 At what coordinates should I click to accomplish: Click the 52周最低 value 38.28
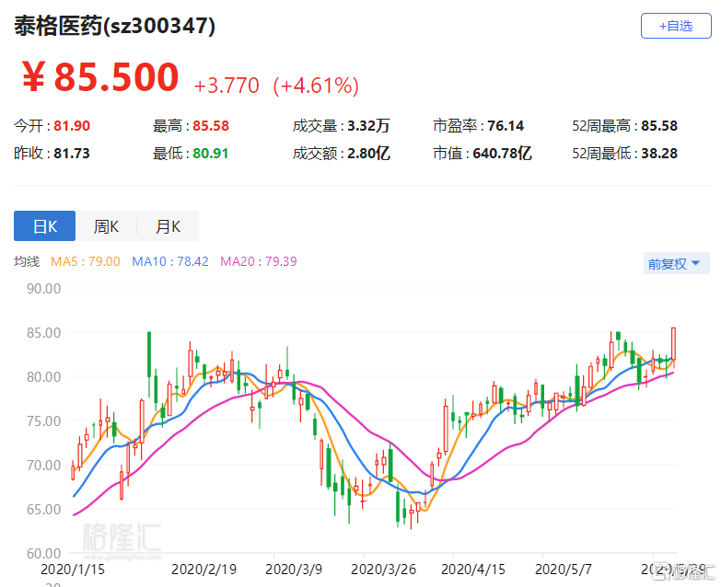pyautogui.click(x=659, y=153)
